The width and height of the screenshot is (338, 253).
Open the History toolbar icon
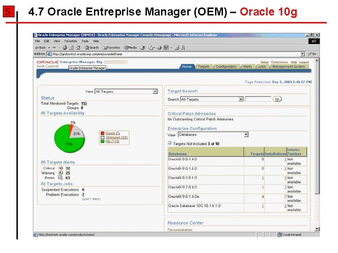tap(142, 47)
